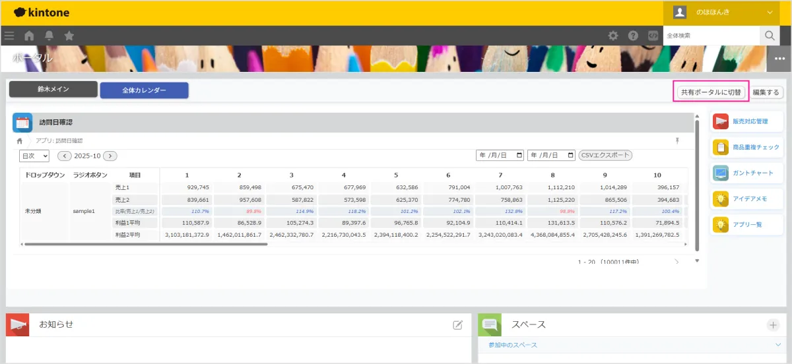This screenshot has height=364, width=792.
Task: Open the hamburger menu in header
Action: point(9,36)
